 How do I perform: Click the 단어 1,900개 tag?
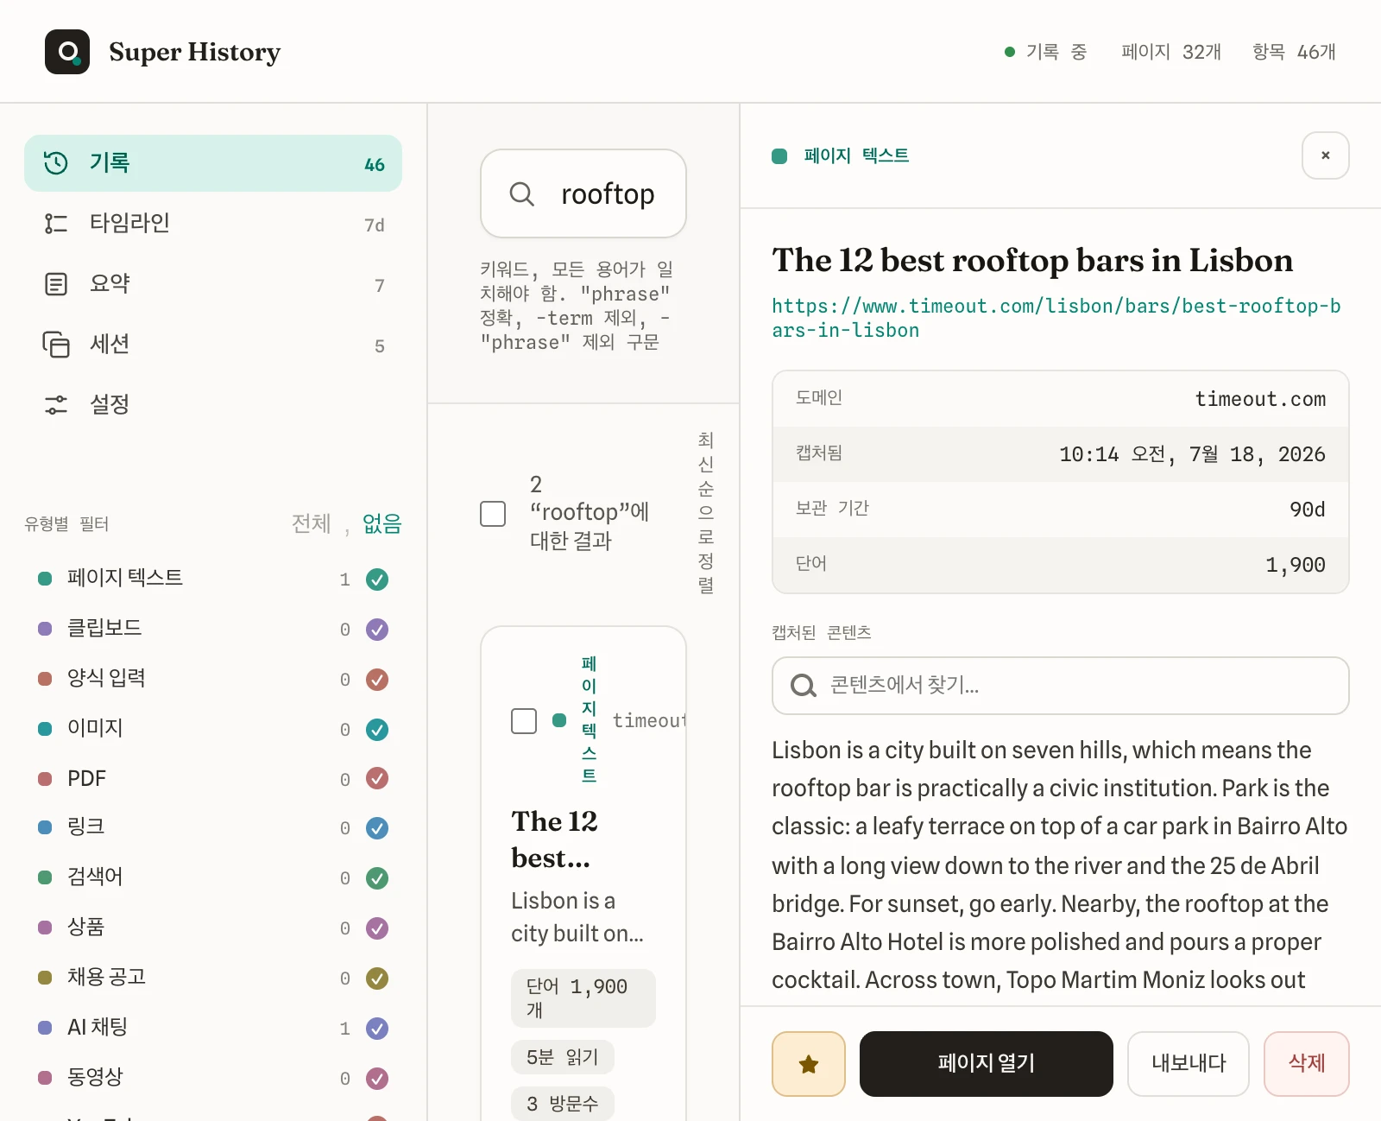click(583, 998)
